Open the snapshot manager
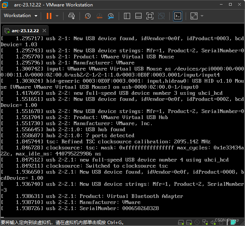This screenshot has width=245, height=226. click(x=111, y=16)
